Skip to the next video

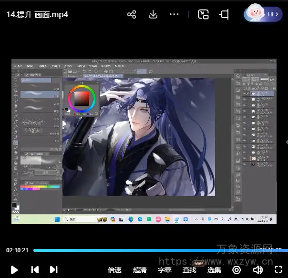point(54,269)
